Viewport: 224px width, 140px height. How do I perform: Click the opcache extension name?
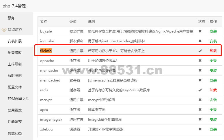click(x=47, y=61)
